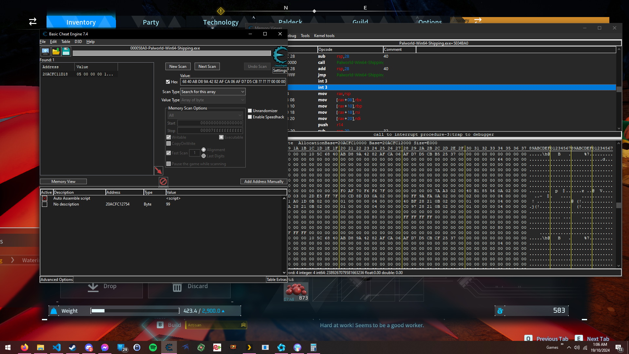
Task: Freeze the No description address entry checkbox
Action: pos(45,204)
